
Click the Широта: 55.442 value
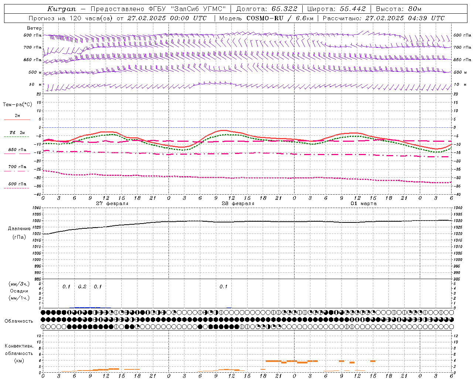[x=336, y=9]
